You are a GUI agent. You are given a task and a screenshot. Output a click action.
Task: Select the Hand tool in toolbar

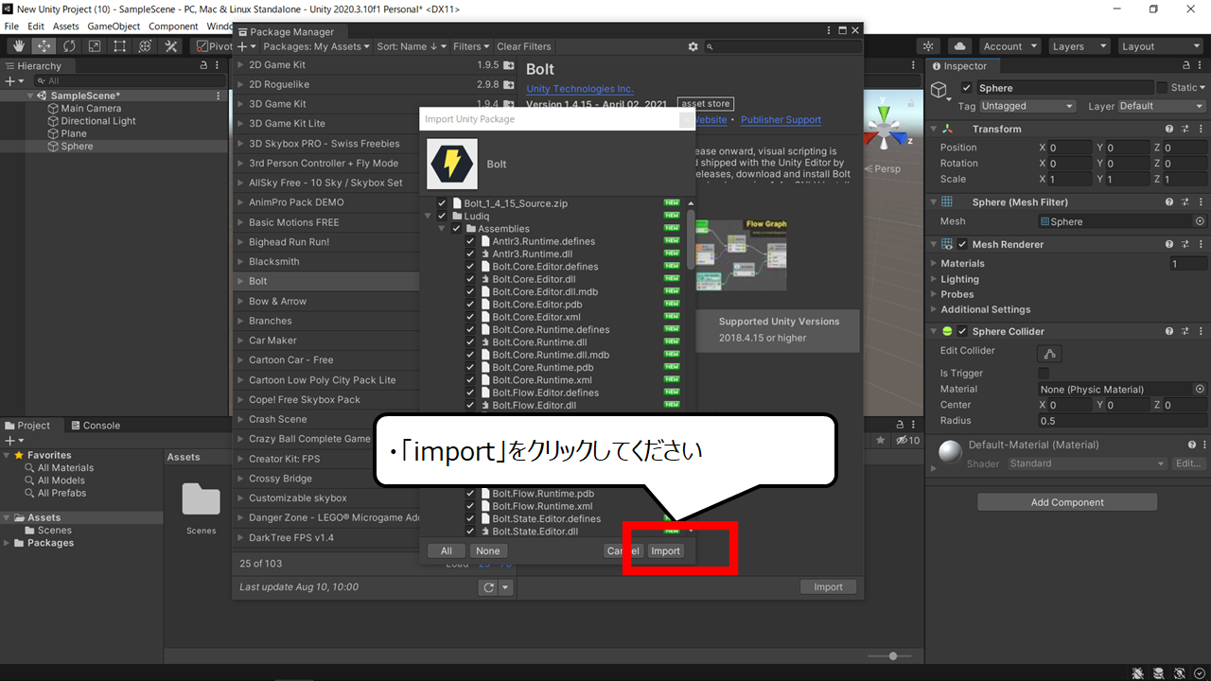click(x=18, y=46)
